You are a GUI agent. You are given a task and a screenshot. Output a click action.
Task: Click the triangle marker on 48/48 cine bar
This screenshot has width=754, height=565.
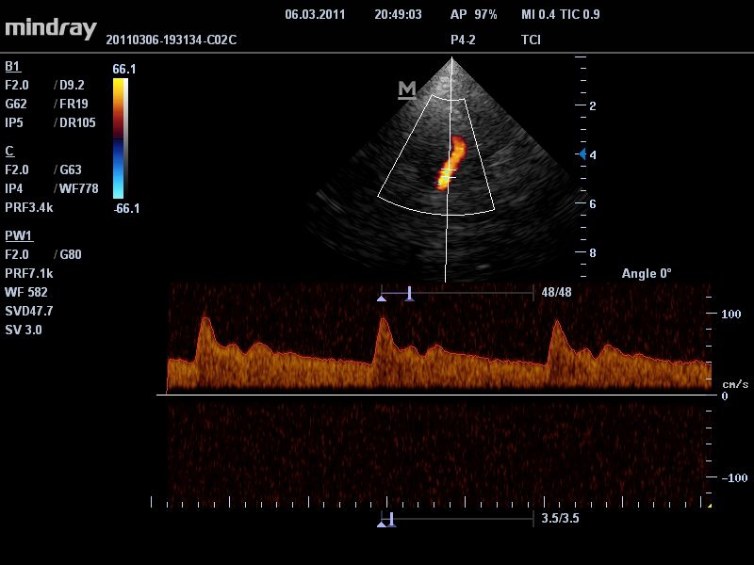[382, 298]
